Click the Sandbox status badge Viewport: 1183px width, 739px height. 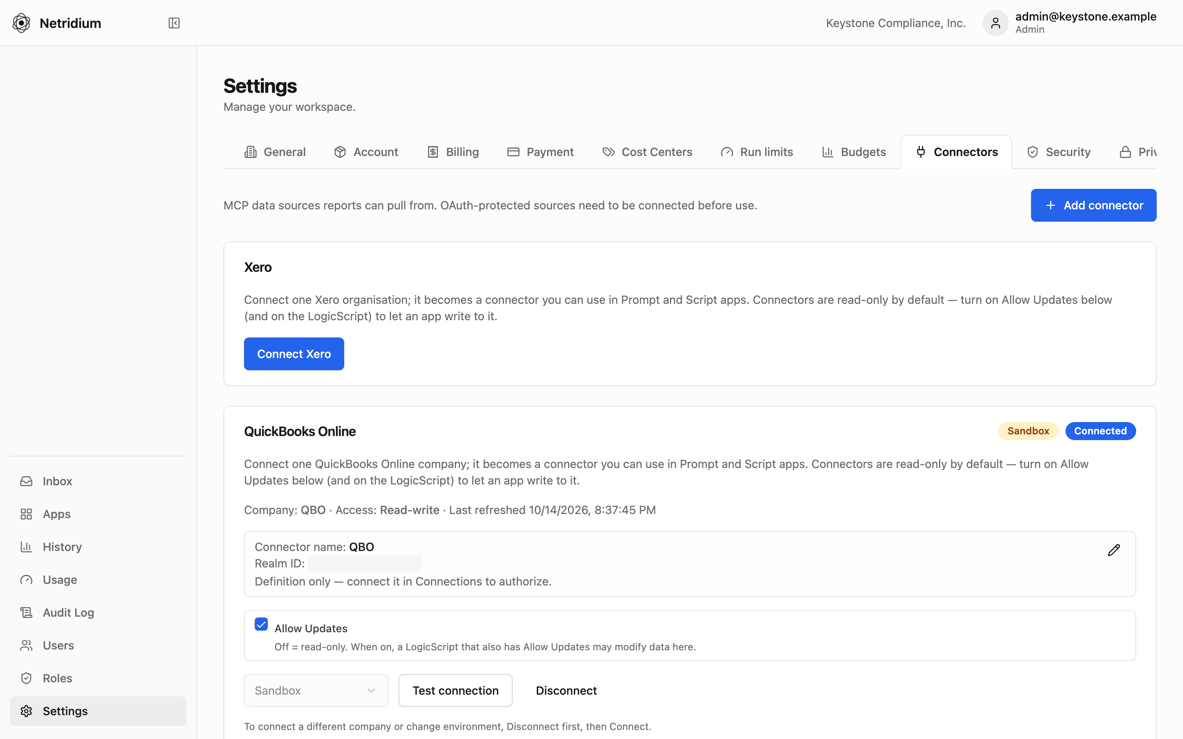pyautogui.click(x=1028, y=431)
